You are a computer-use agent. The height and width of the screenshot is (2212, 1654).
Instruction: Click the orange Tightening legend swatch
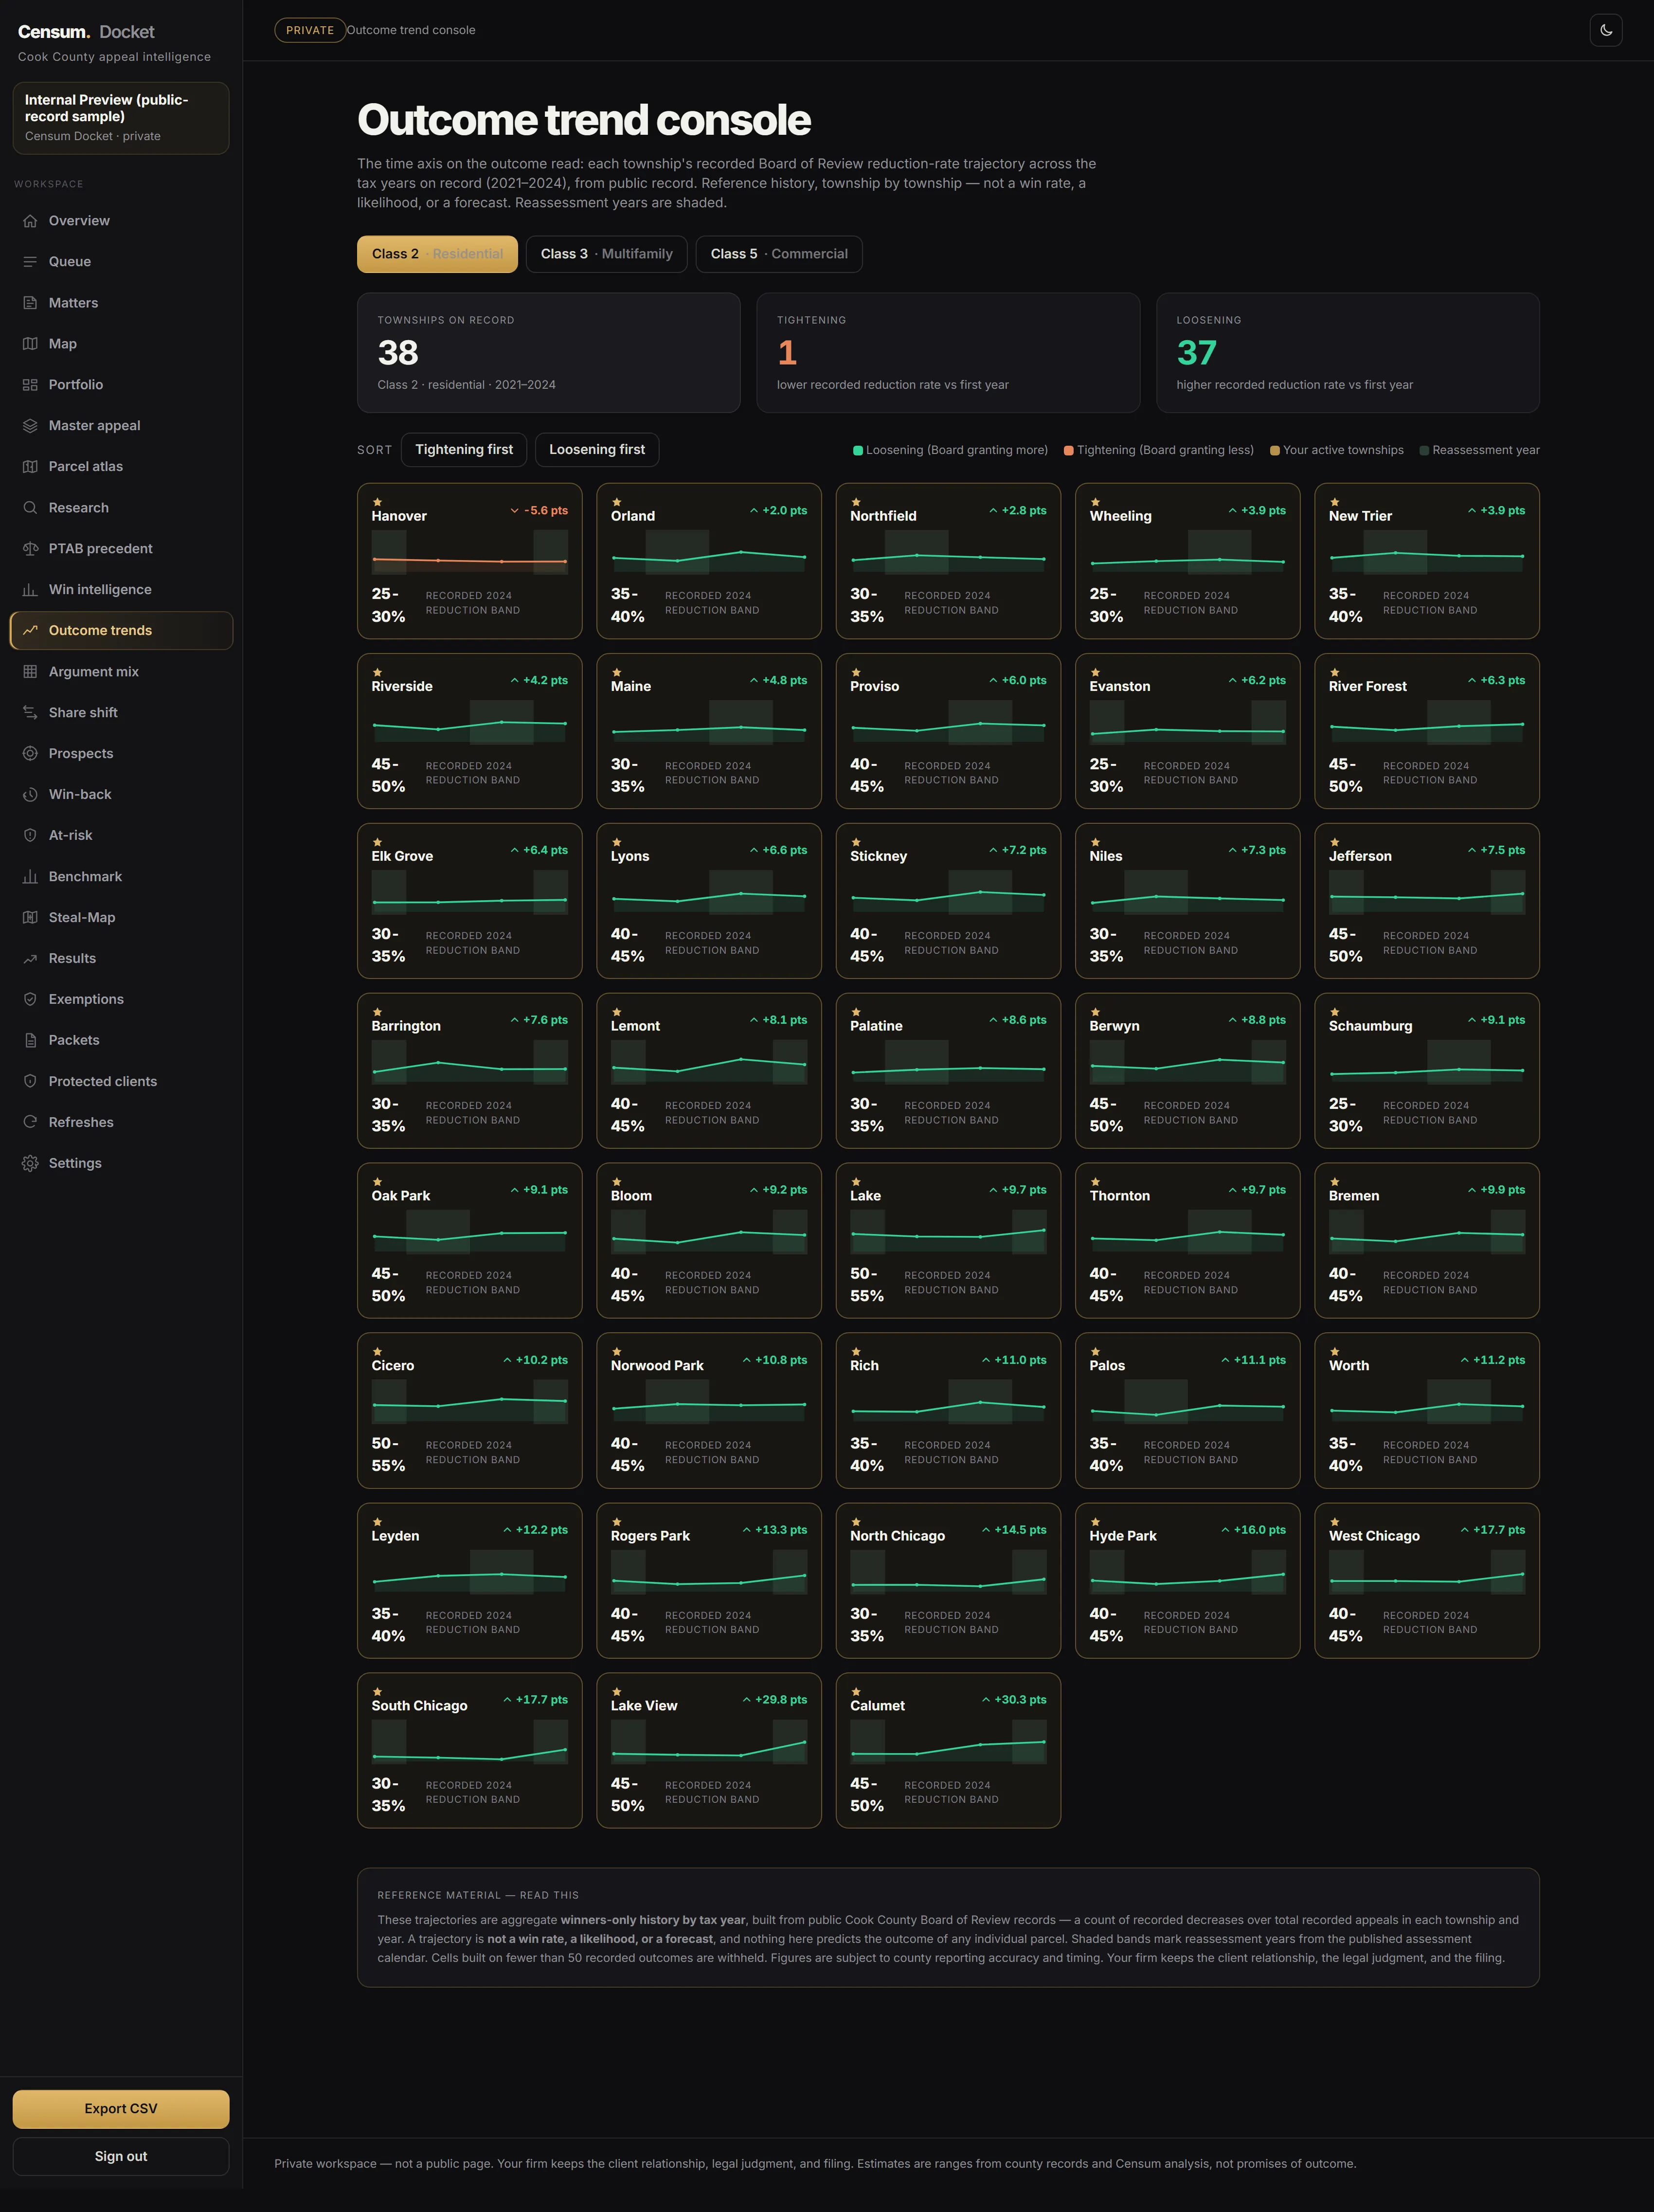click(1069, 451)
